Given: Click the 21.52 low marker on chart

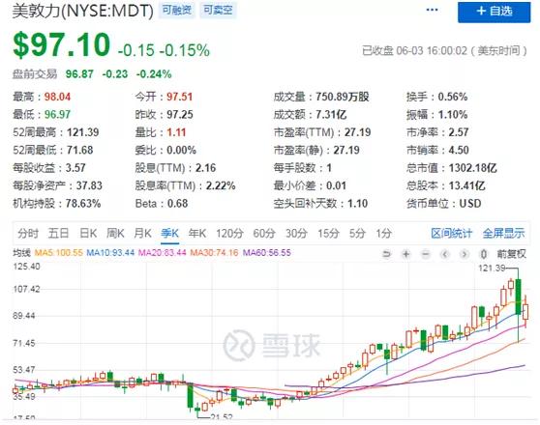Looking at the screenshot, I should click(x=222, y=417).
